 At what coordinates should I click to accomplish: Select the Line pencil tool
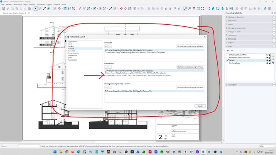[x=80, y=8]
